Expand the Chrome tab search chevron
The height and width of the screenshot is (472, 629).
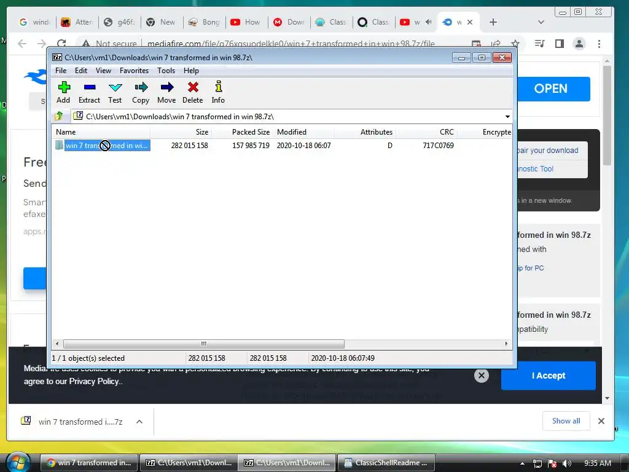coord(541,22)
